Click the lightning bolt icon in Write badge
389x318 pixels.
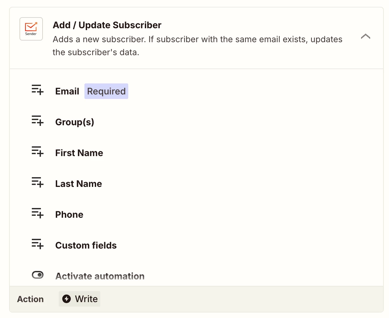click(x=67, y=299)
